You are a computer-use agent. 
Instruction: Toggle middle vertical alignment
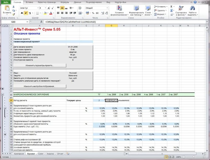point(62,8)
